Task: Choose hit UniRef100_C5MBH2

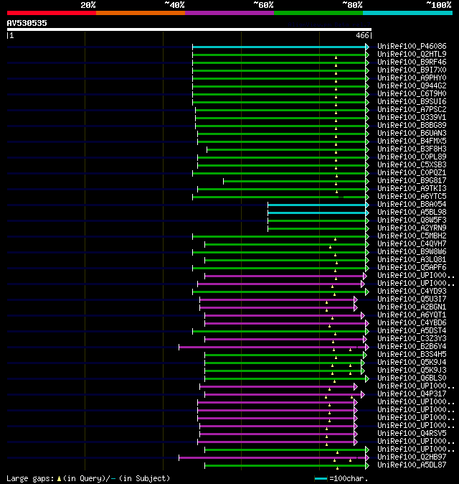Action: click(x=412, y=236)
